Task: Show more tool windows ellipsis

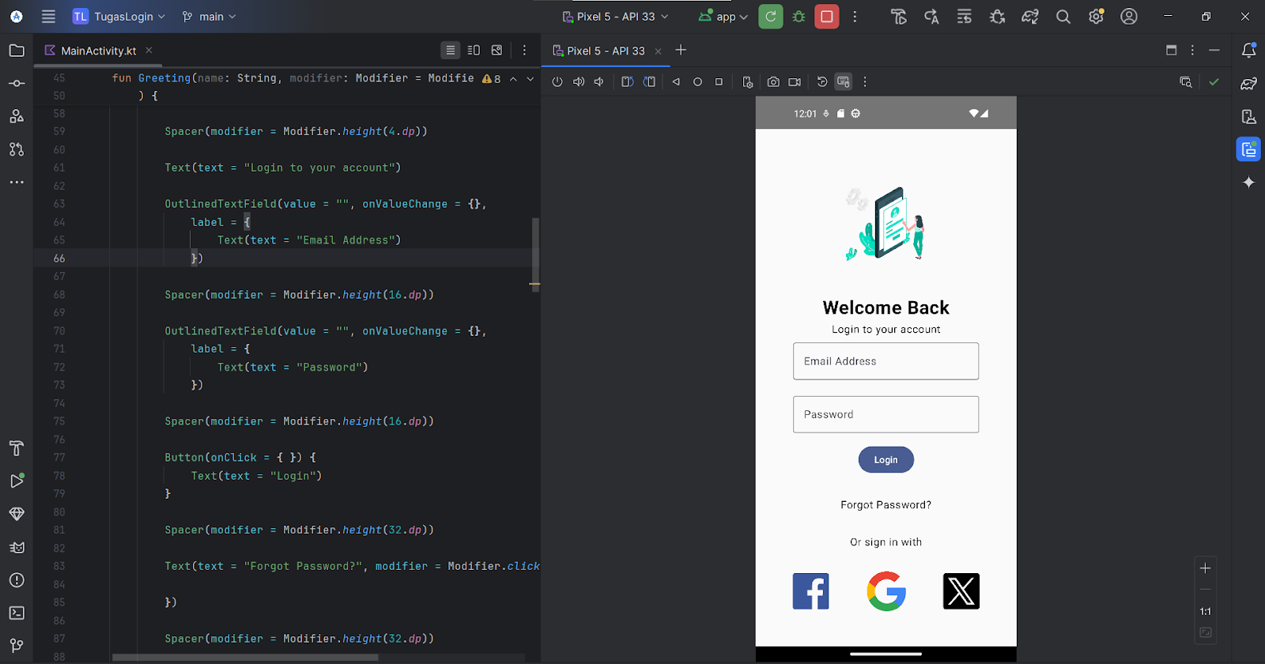Action: [x=17, y=182]
